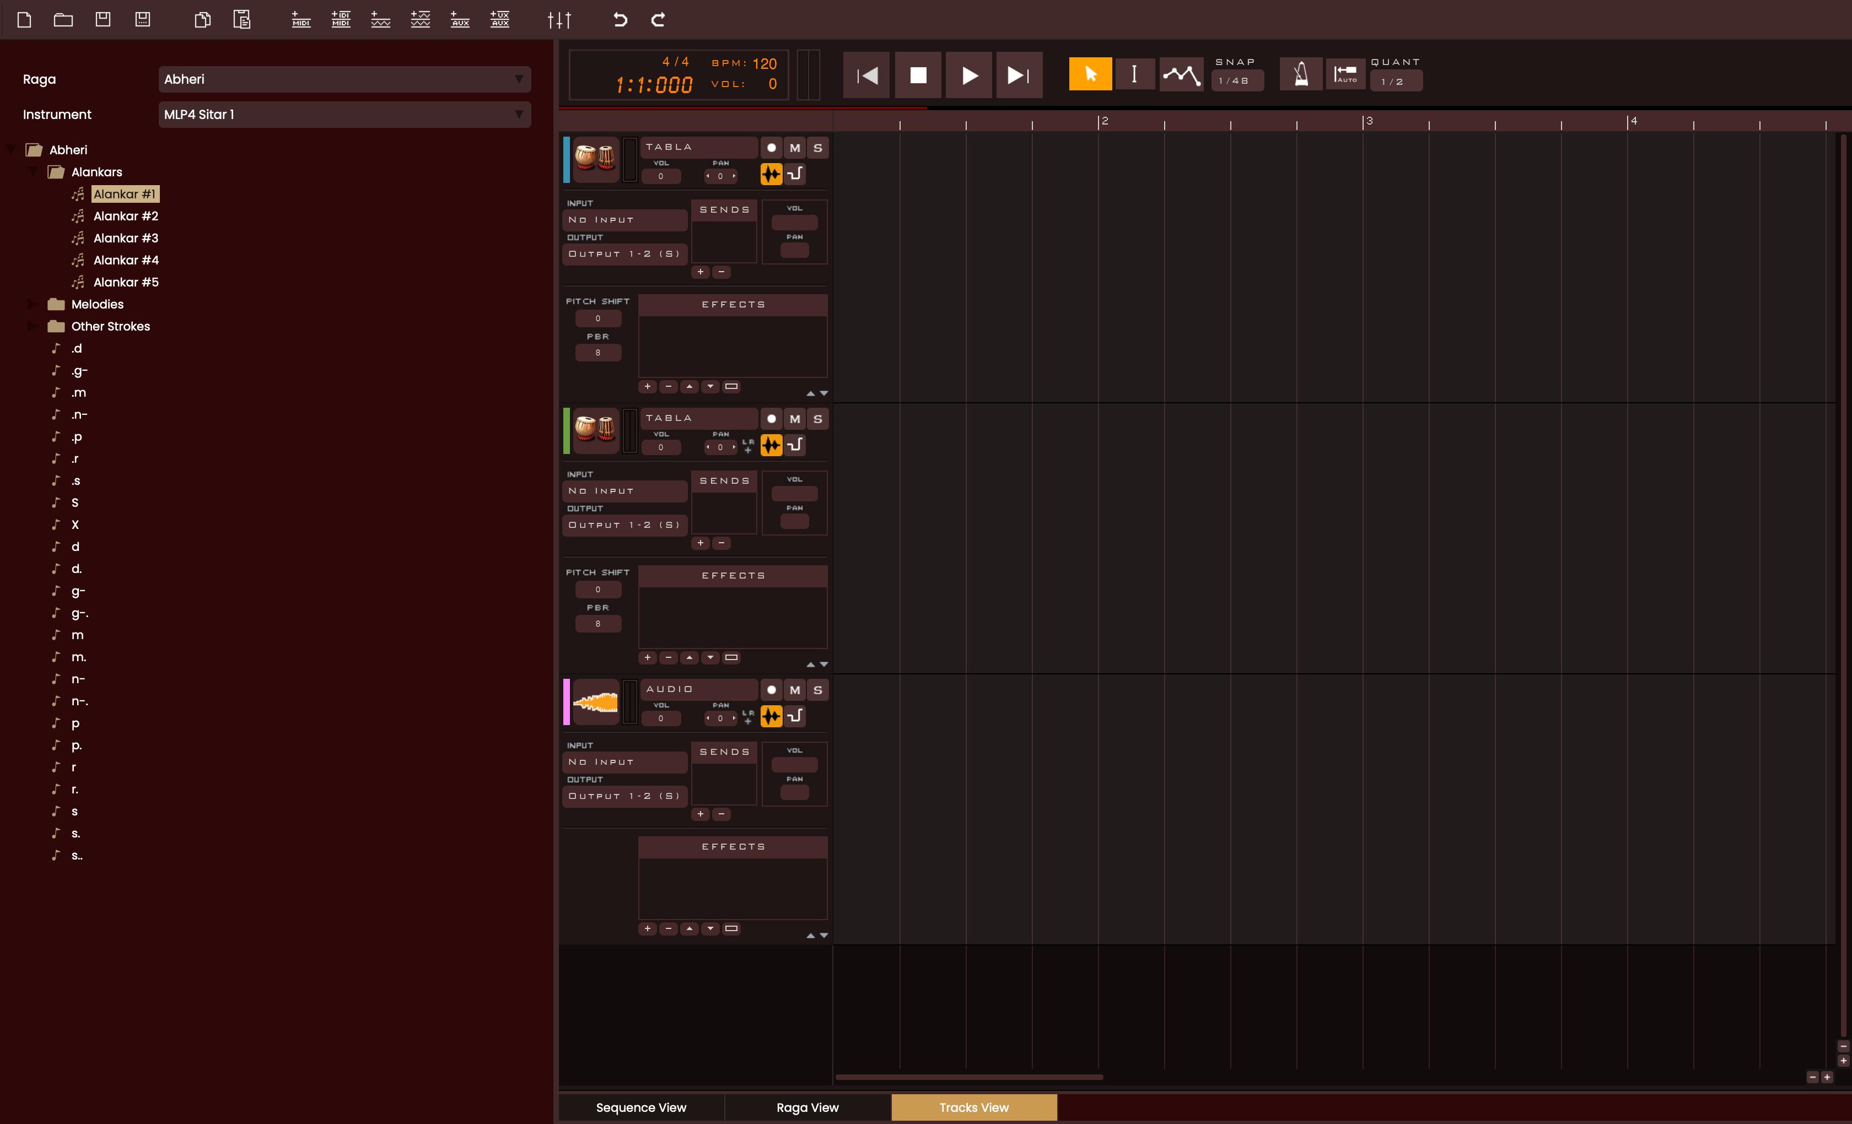The image size is (1852, 1124).
Task: Click the Copy icon in the top toolbar
Action: [202, 19]
